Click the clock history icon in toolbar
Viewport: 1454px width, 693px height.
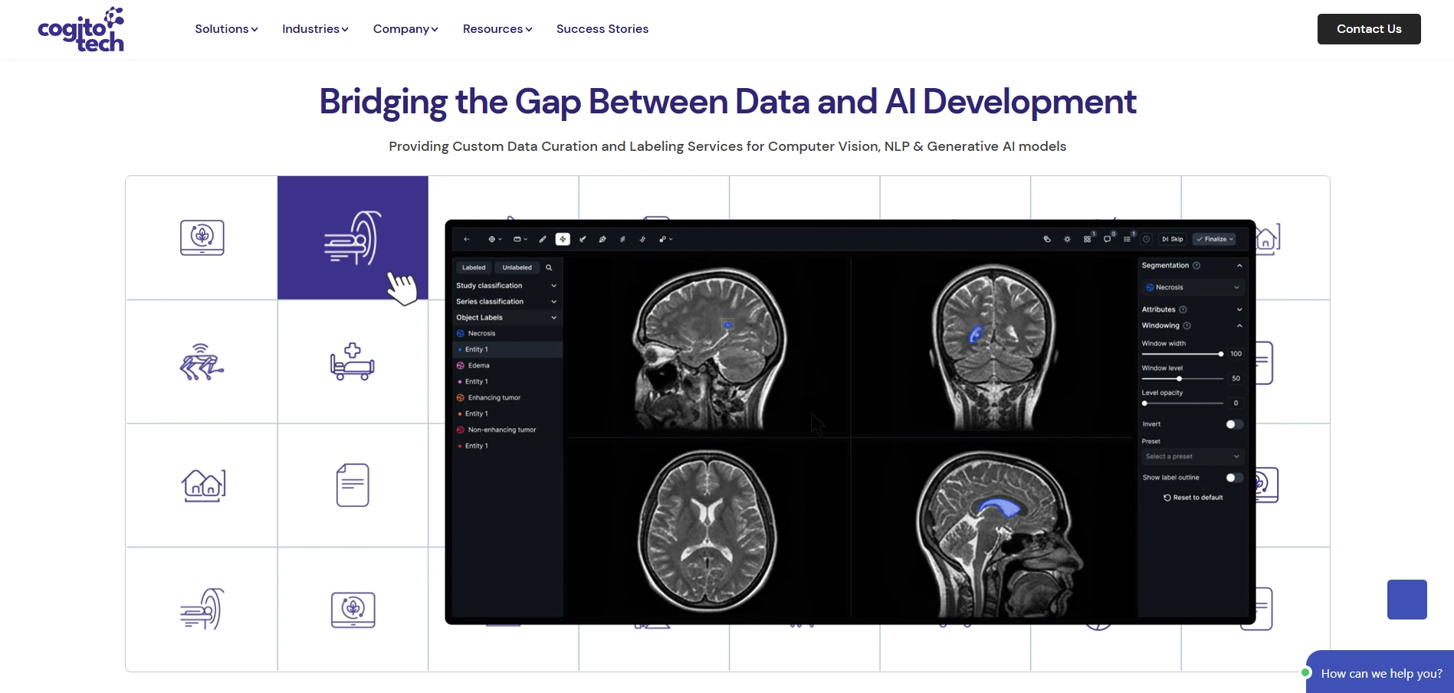tap(1147, 239)
